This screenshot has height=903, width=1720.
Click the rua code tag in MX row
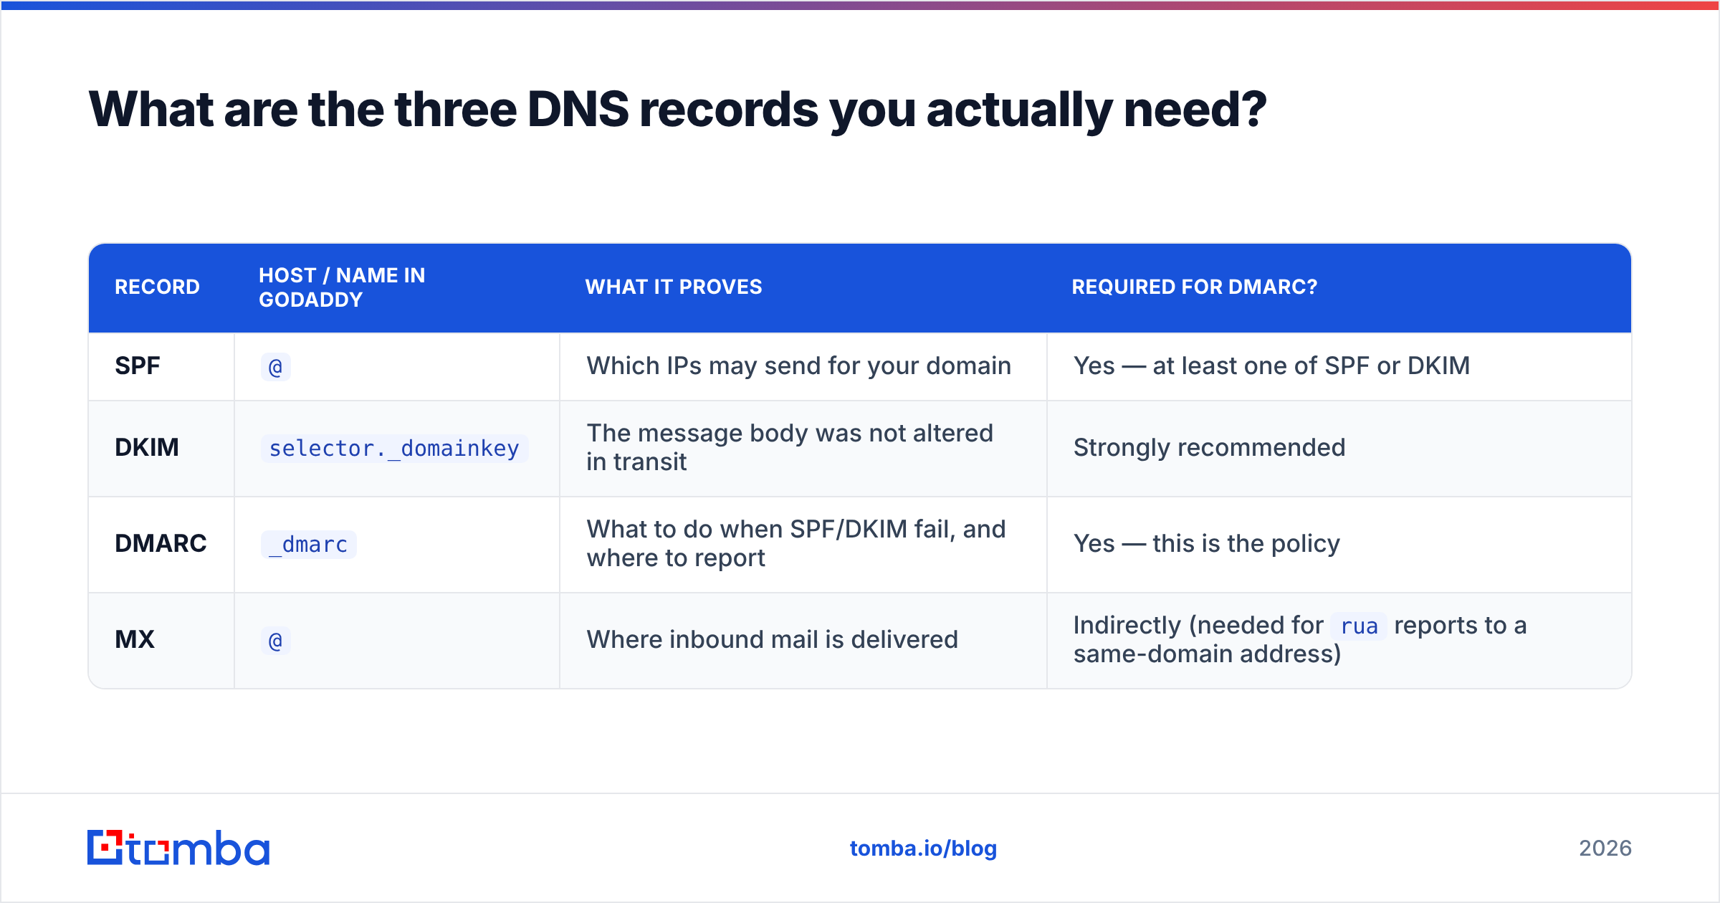pyautogui.click(x=1359, y=626)
